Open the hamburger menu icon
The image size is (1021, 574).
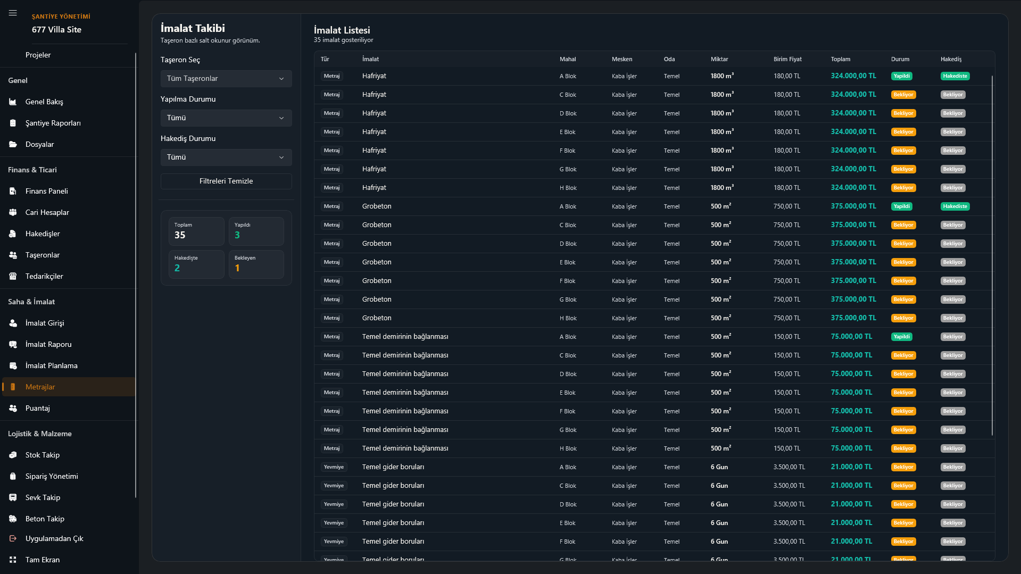coord(13,13)
